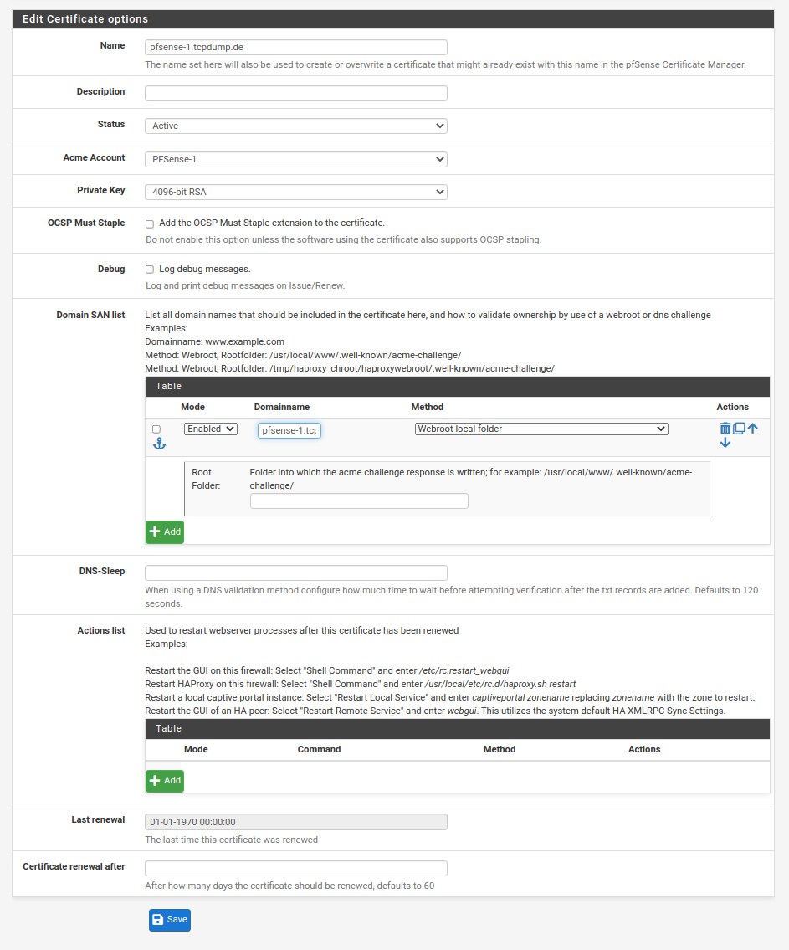Move the domain row up with the arrow icon
Viewport: 789px width, 950px height.
coord(752,429)
